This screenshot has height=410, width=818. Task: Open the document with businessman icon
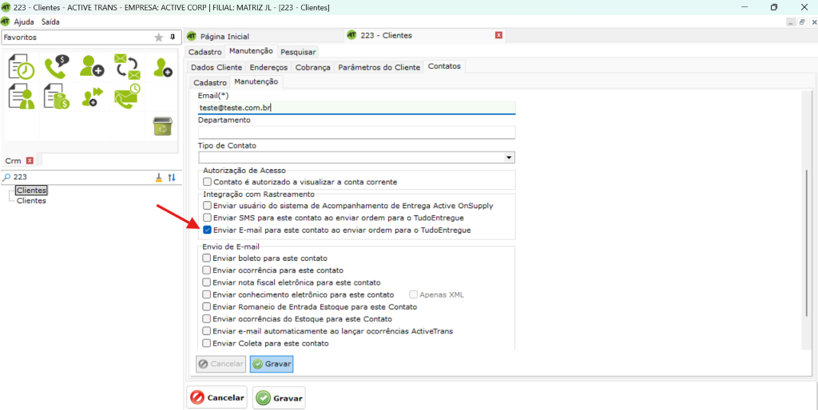[21, 97]
